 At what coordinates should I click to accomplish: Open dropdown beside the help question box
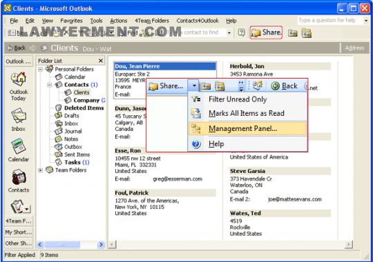tap(366, 21)
